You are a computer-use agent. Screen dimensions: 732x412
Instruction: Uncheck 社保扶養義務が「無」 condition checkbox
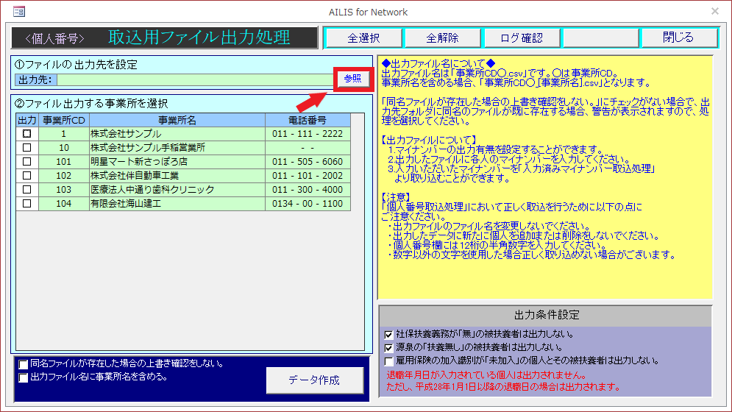pyautogui.click(x=388, y=335)
